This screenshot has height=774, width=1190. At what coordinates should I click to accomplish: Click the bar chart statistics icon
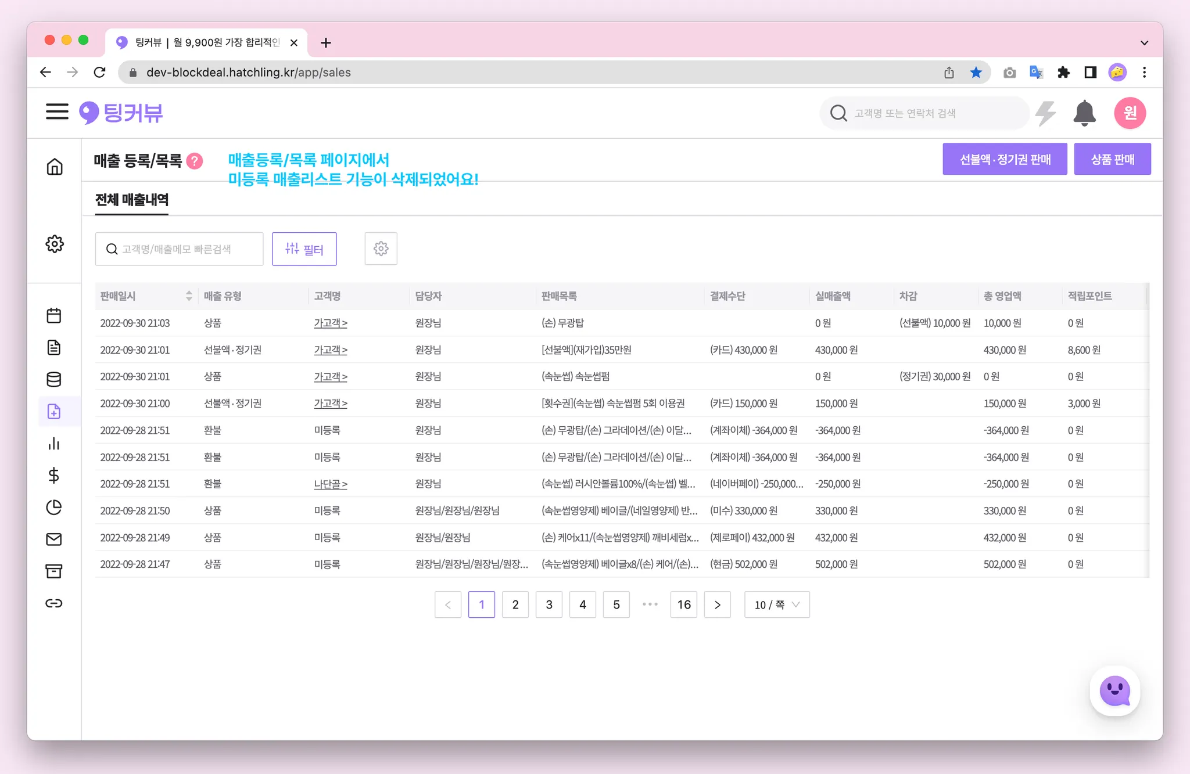[54, 444]
